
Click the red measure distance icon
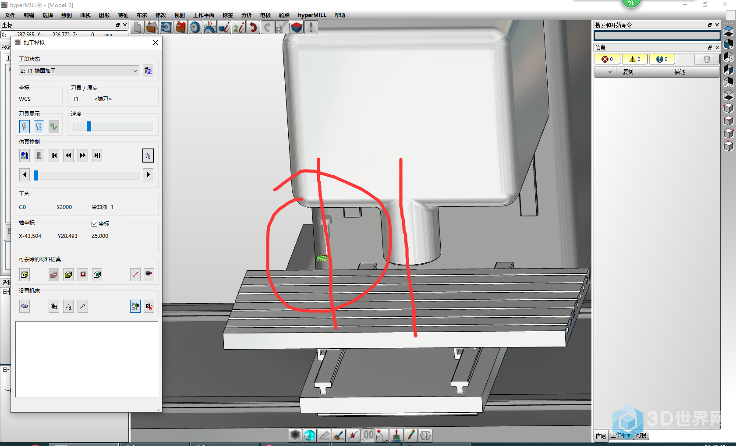pyautogui.click(x=135, y=275)
